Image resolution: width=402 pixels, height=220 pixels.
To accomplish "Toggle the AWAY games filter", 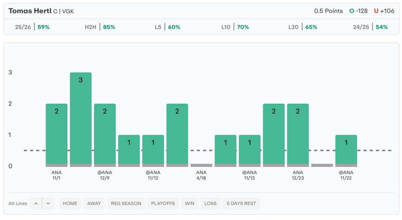I will [94, 204].
